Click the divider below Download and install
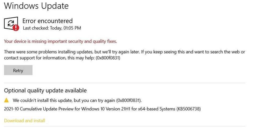 click(x=124, y=126)
